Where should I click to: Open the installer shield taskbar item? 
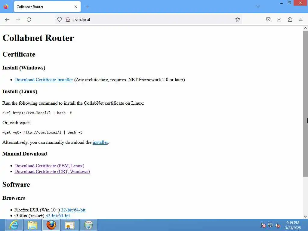tap(89, 225)
